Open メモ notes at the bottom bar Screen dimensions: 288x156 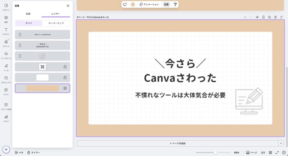[19, 152]
